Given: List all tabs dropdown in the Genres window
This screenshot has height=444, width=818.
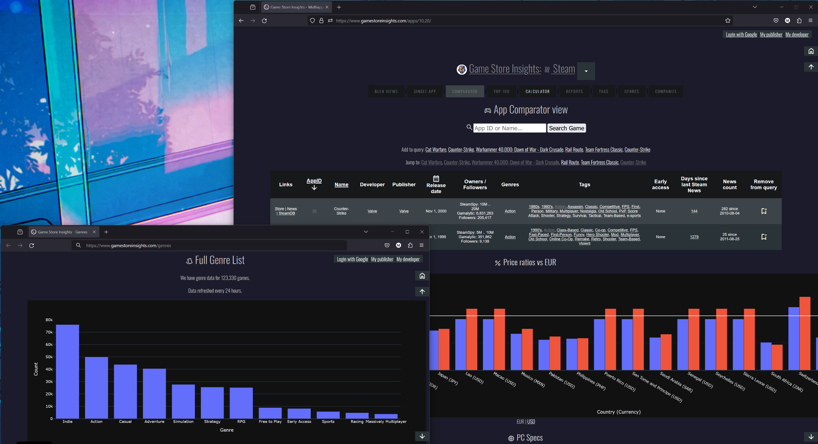Looking at the screenshot, I should pyautogui.click(x=365, y=232).
